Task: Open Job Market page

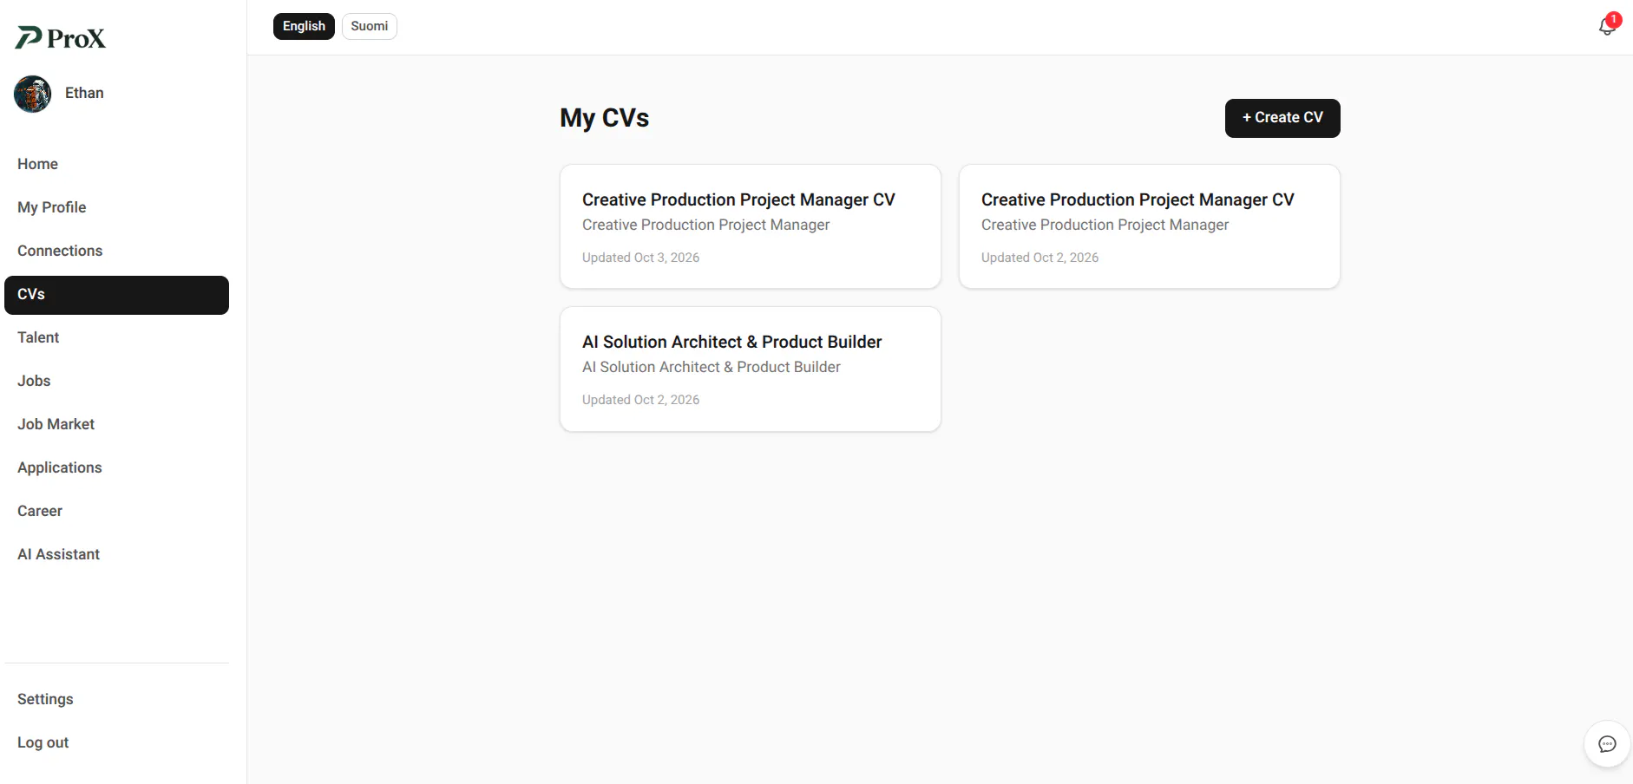Action: (116, 424)
